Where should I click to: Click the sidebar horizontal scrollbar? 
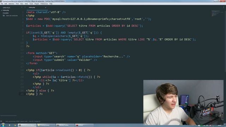tap(8, 115)
